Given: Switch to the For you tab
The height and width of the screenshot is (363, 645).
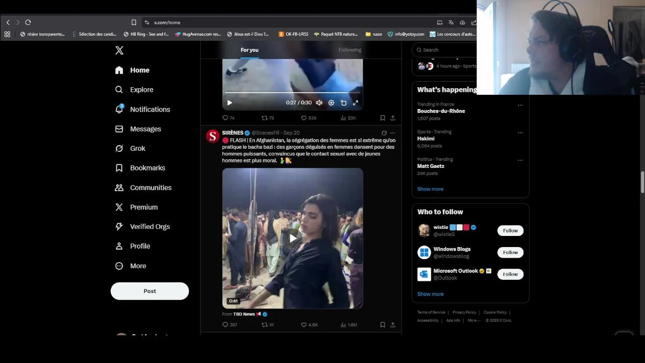Looking at the screenshot, I should click(x=249, y=50).
